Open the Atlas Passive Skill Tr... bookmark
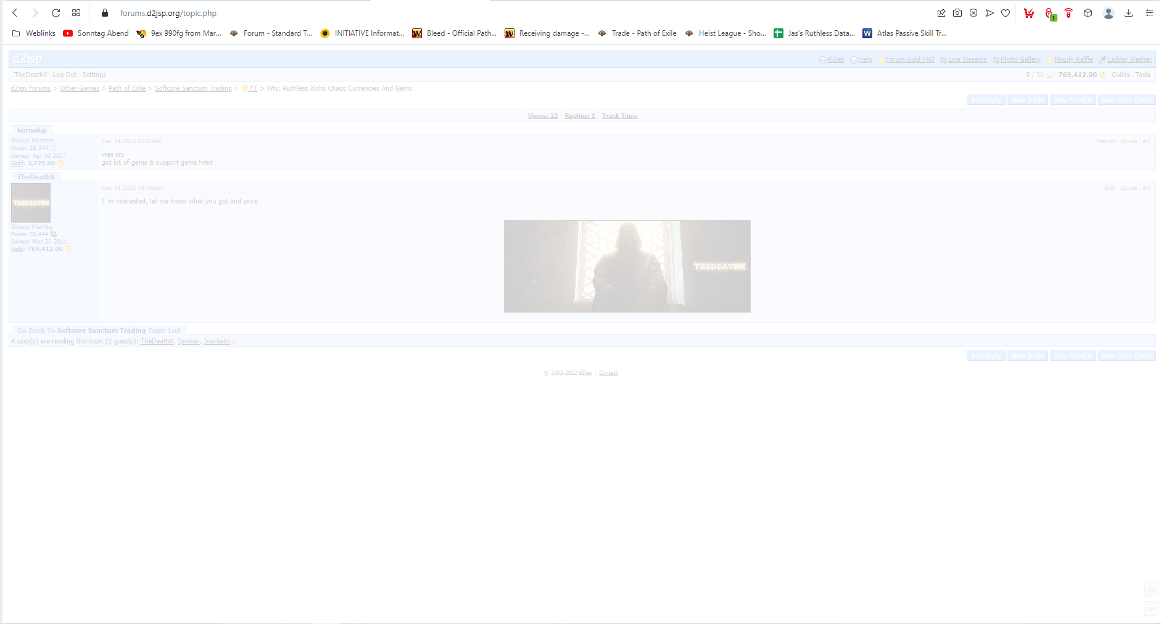1161x624 pixels. tap(905, 33)
